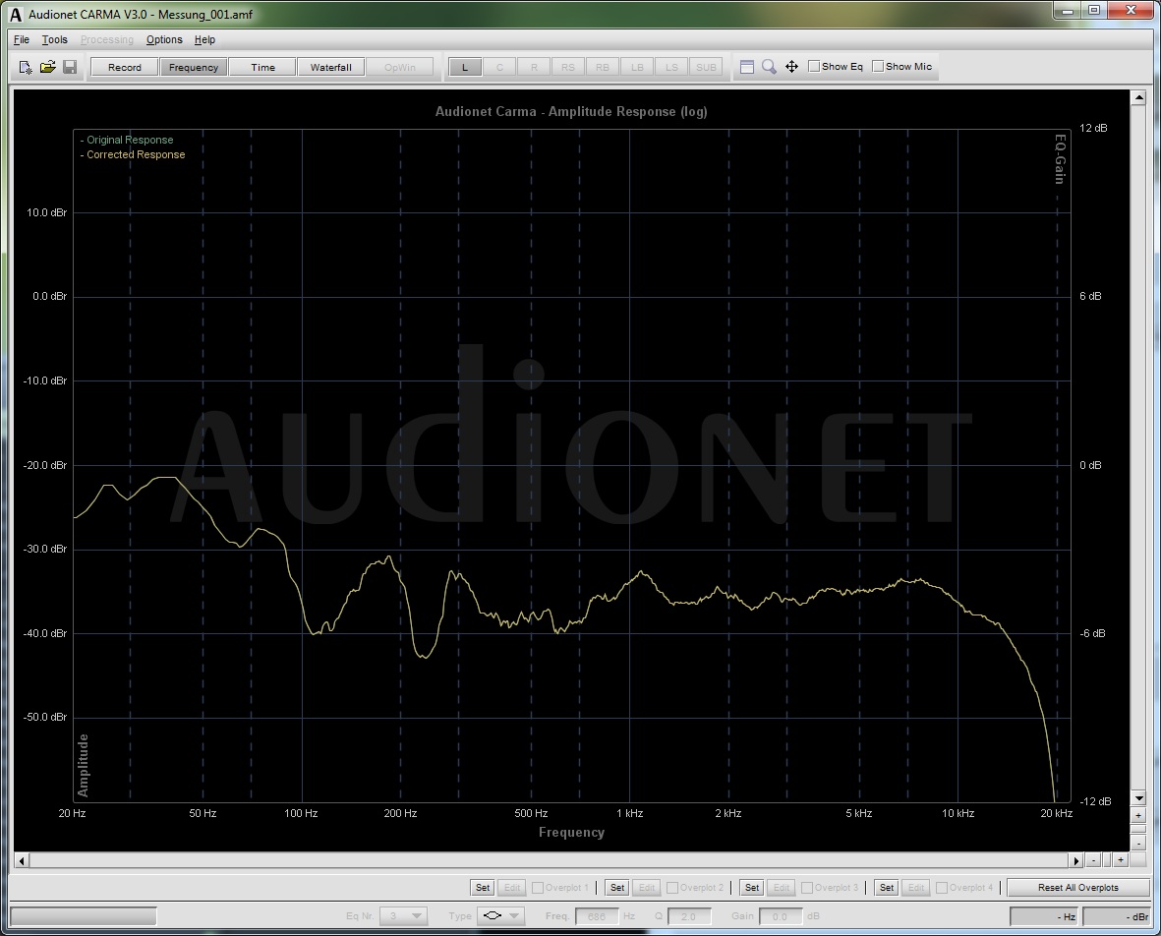Open the filter Type dropdown

pos(500,916)
